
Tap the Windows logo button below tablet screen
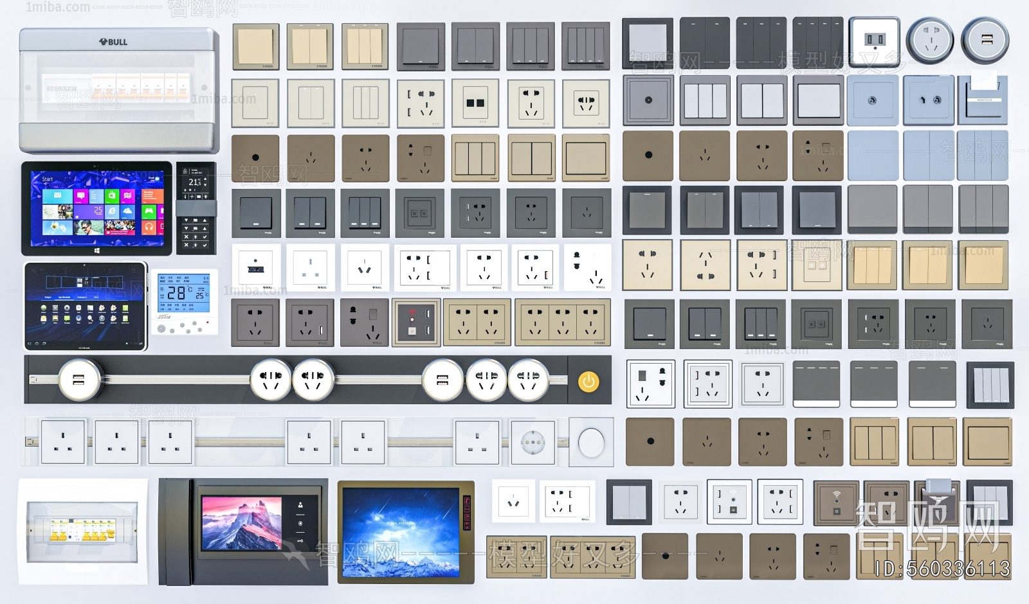pyautogui.click(x=96, y=251)
